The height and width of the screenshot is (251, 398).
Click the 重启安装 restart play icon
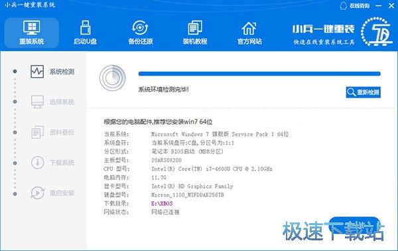(x=38, y=193)
